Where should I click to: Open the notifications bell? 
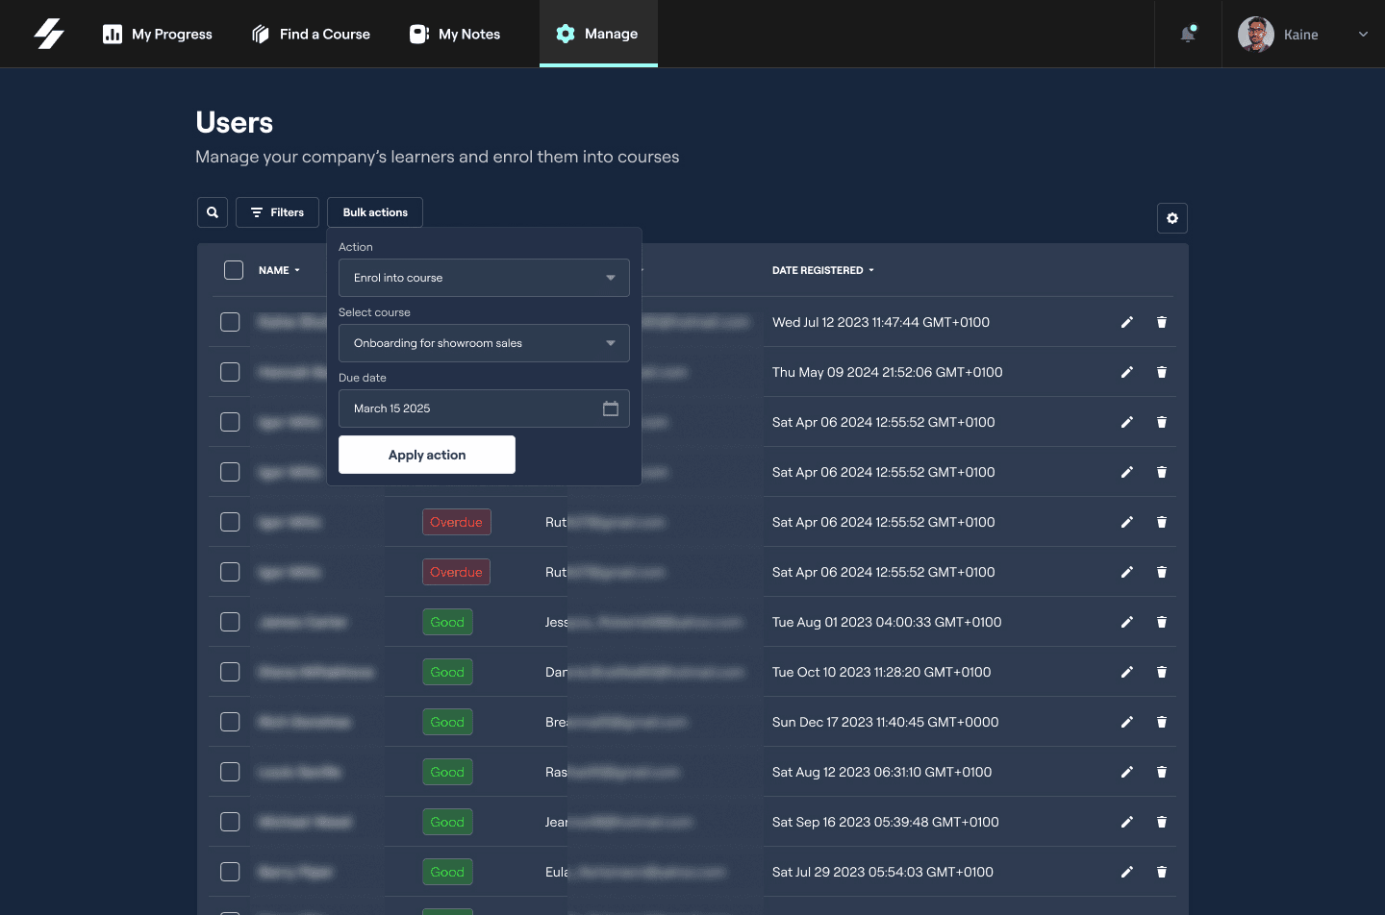click(x=1188, y=35)
